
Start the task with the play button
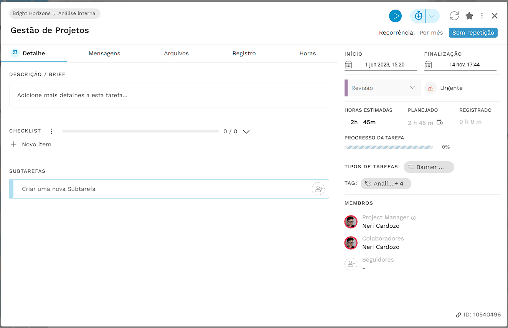point(395,16)
